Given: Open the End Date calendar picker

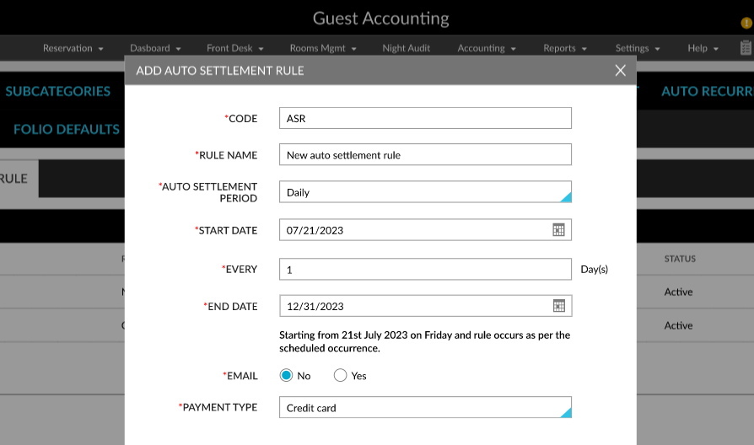Looking at the screenshot, I should point(559,306).
